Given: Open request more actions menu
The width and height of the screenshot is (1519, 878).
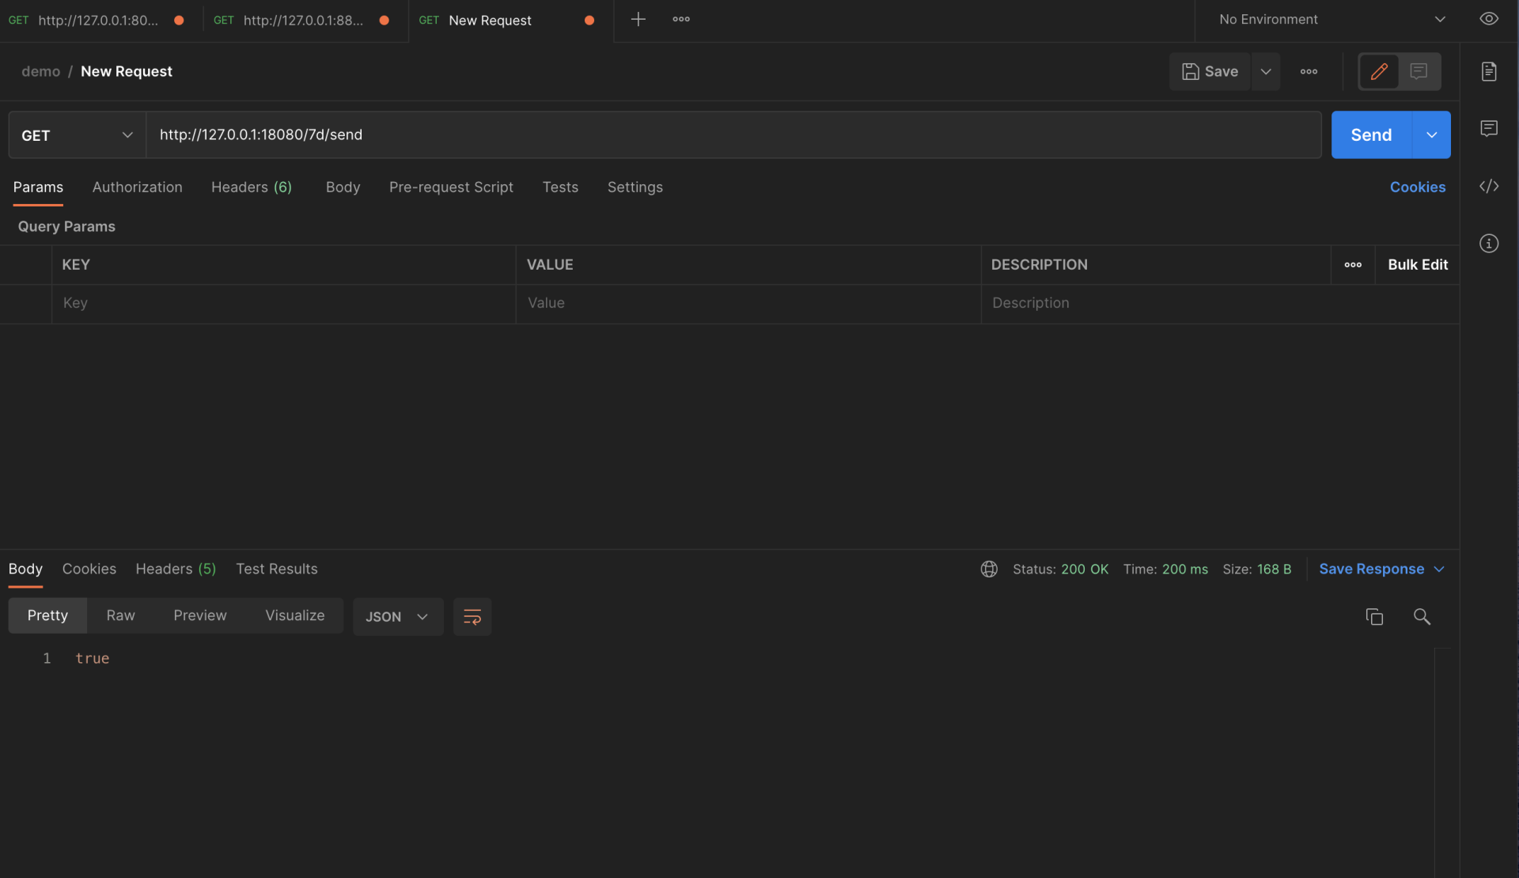Looking at the screenshot, I should [1309, 71].
